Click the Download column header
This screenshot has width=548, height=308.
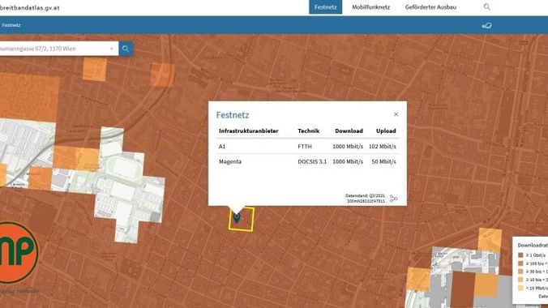[x=349, y=130]
